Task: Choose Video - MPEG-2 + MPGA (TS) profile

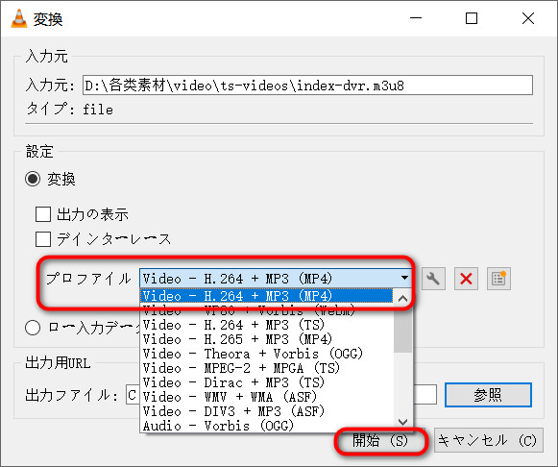Action: click(x=267, y=368)
